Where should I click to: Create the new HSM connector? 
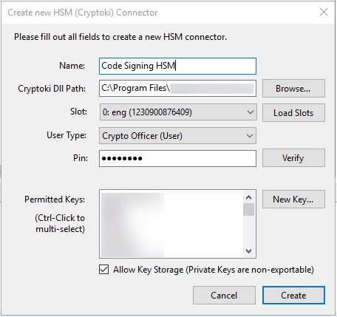point(293,296)
